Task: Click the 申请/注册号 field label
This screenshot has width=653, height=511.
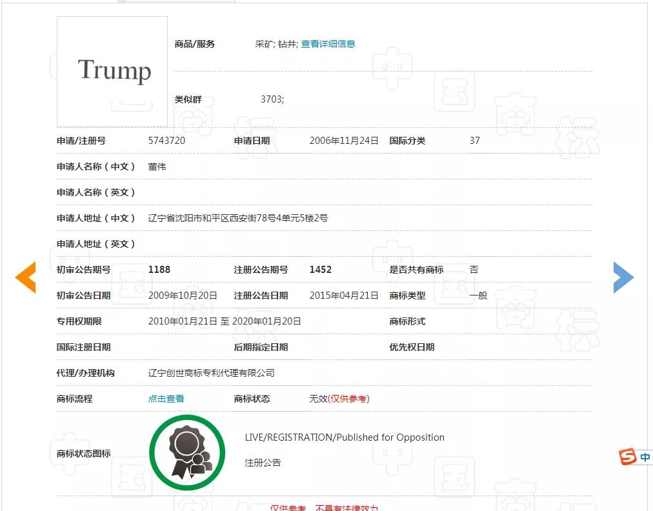Action: click(x=81, y=141)
